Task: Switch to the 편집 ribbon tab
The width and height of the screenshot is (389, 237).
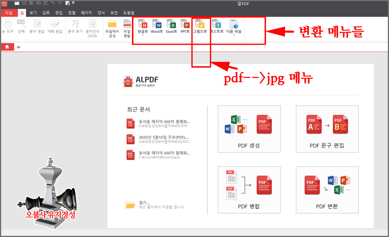Action: point(59,13)
